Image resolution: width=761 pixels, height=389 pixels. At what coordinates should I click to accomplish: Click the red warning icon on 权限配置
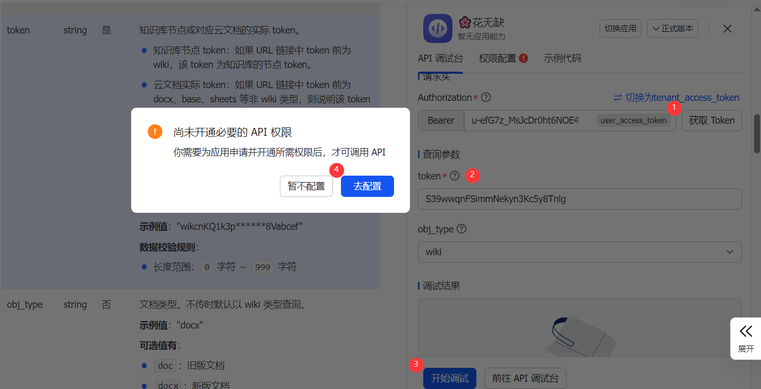click(x=524, y=58)
